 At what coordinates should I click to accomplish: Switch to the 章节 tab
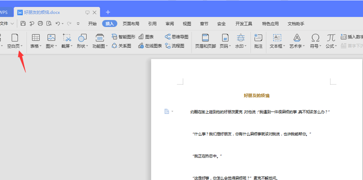pyautogui.click(x=204, y=24)
